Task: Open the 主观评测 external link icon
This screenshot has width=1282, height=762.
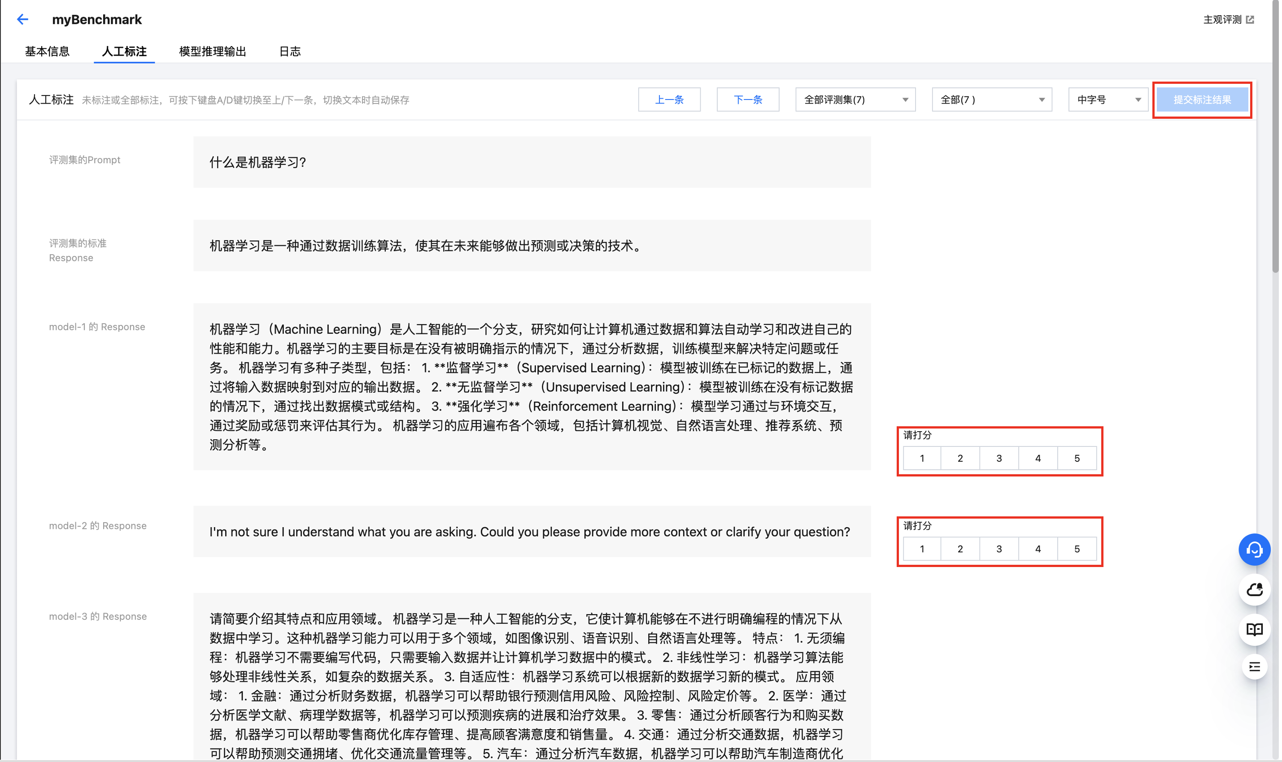Action: click(x=1250, y=20)
